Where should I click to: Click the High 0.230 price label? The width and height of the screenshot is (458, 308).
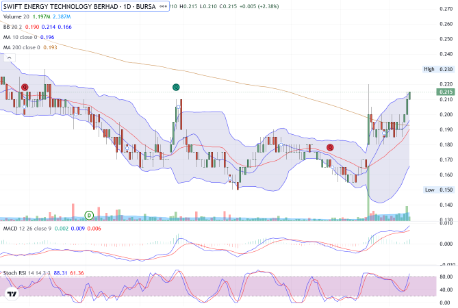click(x=438, y=69)
